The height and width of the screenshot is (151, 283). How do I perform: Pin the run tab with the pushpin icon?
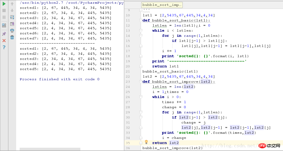tap(4, 34)
